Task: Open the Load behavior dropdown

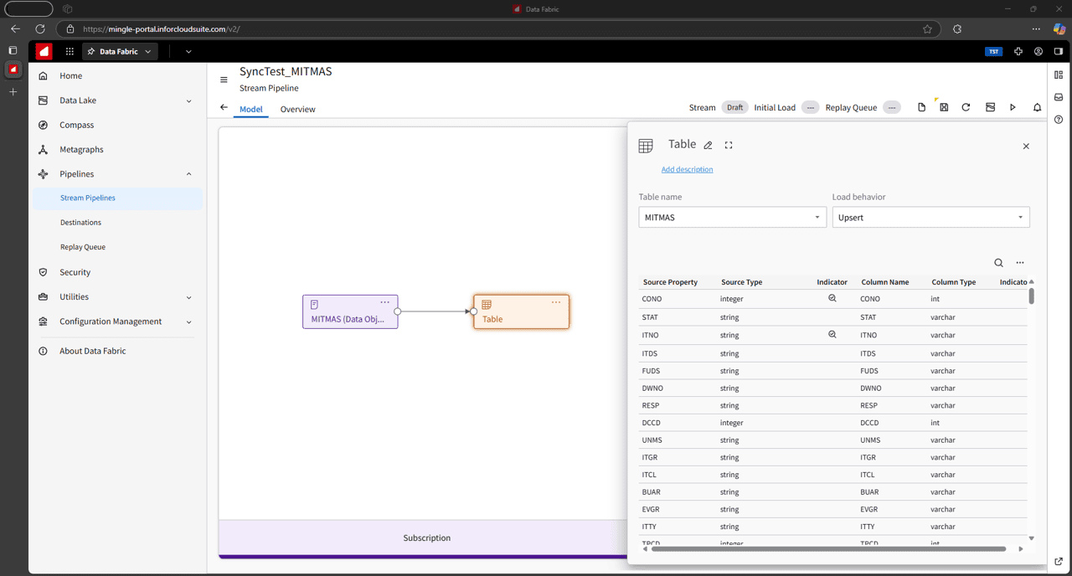Action: [x=930, y=217]
